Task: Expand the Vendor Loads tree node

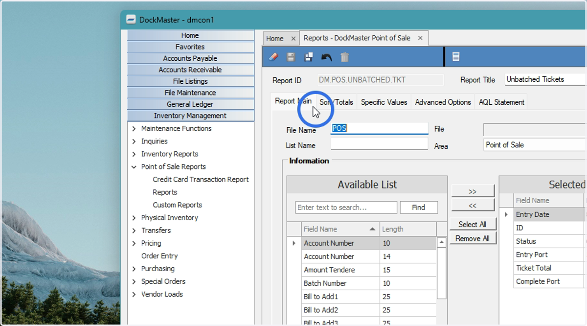Action: click(x=134, y=294)
